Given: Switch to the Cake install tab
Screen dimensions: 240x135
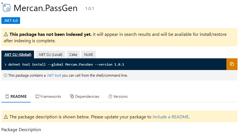Looking at the screenshot, I should [x=73, y=54].
